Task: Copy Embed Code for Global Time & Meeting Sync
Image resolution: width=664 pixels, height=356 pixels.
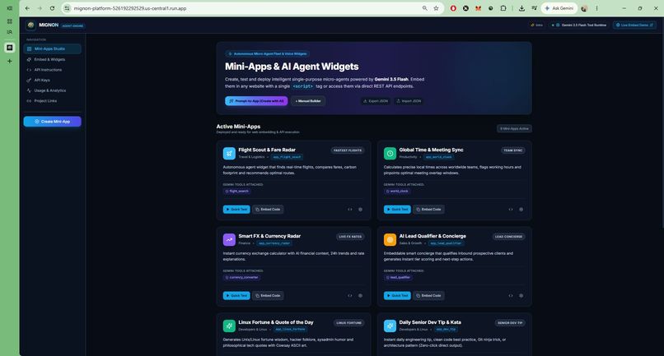Action: point(428,210)
